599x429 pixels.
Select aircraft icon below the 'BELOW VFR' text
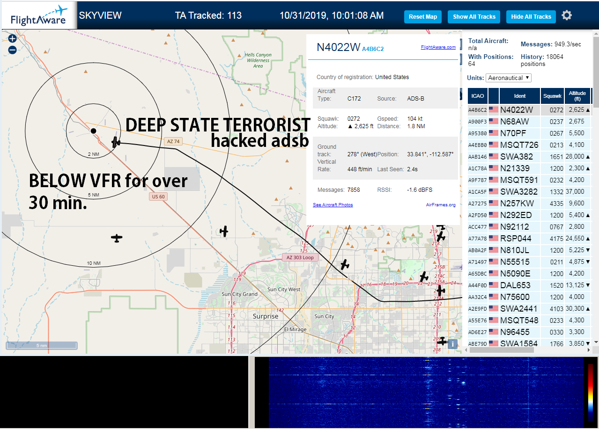coord(117,238)
